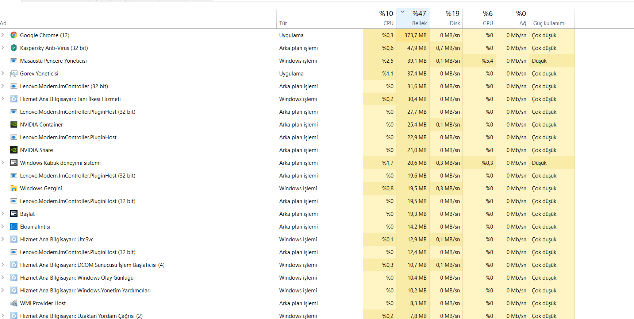This screenshot has height=319, width=634.
Task: Sort processes by the Tür column
Action: point(320,19)
